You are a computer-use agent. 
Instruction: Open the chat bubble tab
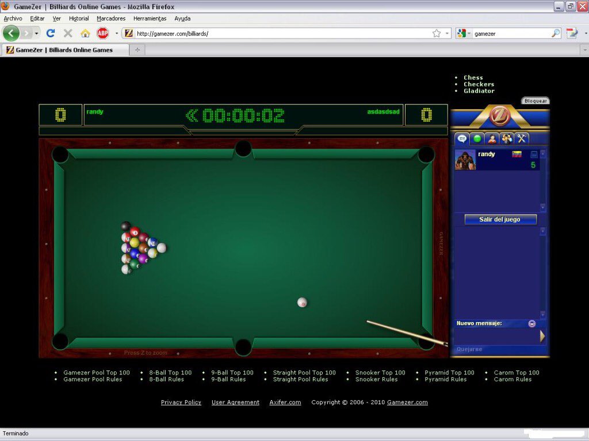tap(462, 138)
